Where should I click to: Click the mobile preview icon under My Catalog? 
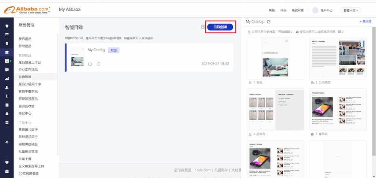click(99, 64)
